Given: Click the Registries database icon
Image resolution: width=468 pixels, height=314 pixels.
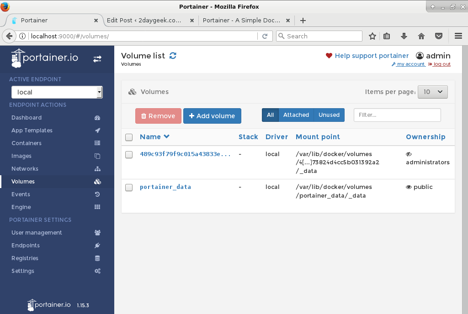Looking at the screenshot, I should coord(97,258).
